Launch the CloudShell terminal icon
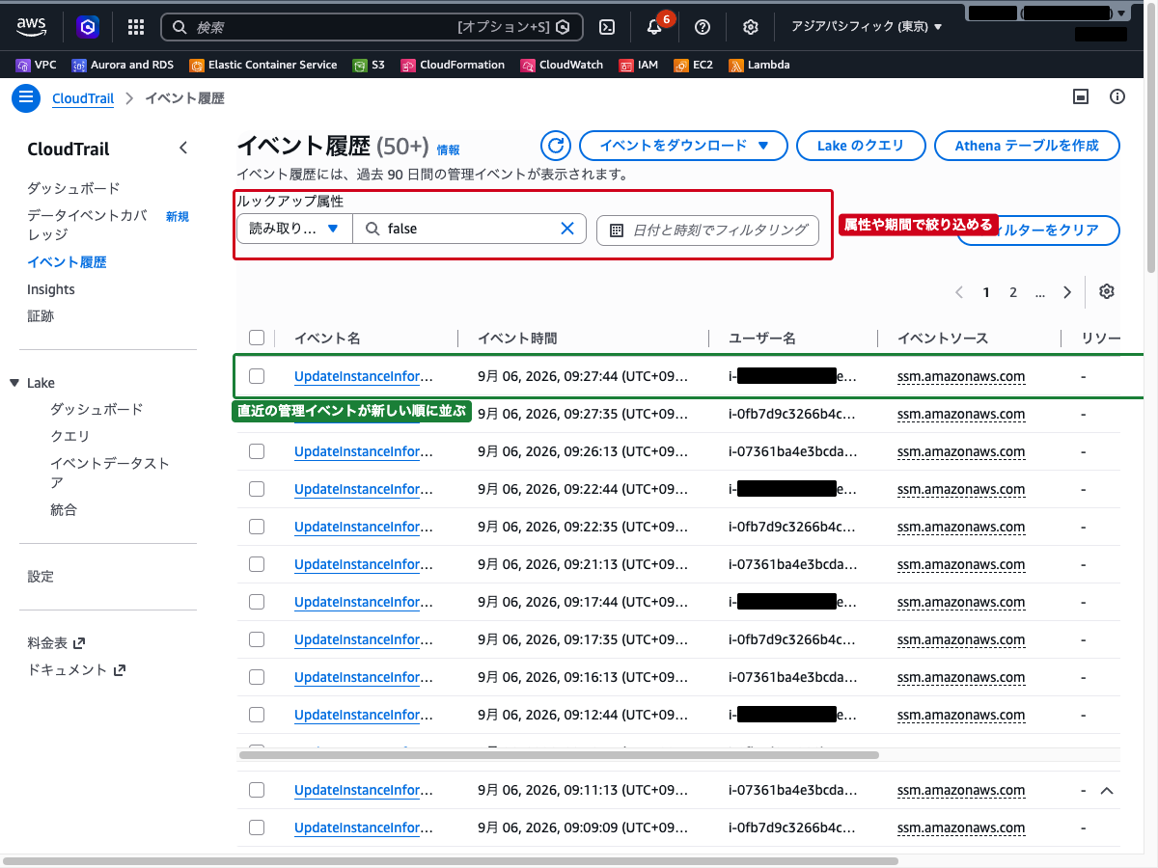1158x868 pixels. pyautogui.click(x=607, y=27)
